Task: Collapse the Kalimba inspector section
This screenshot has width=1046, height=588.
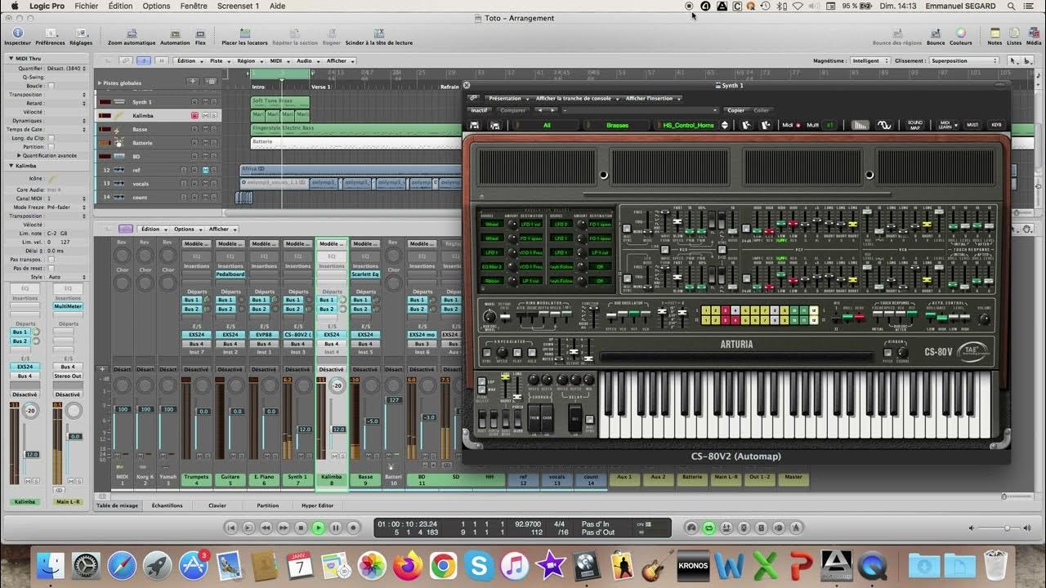Action: (x=11, y=165)
